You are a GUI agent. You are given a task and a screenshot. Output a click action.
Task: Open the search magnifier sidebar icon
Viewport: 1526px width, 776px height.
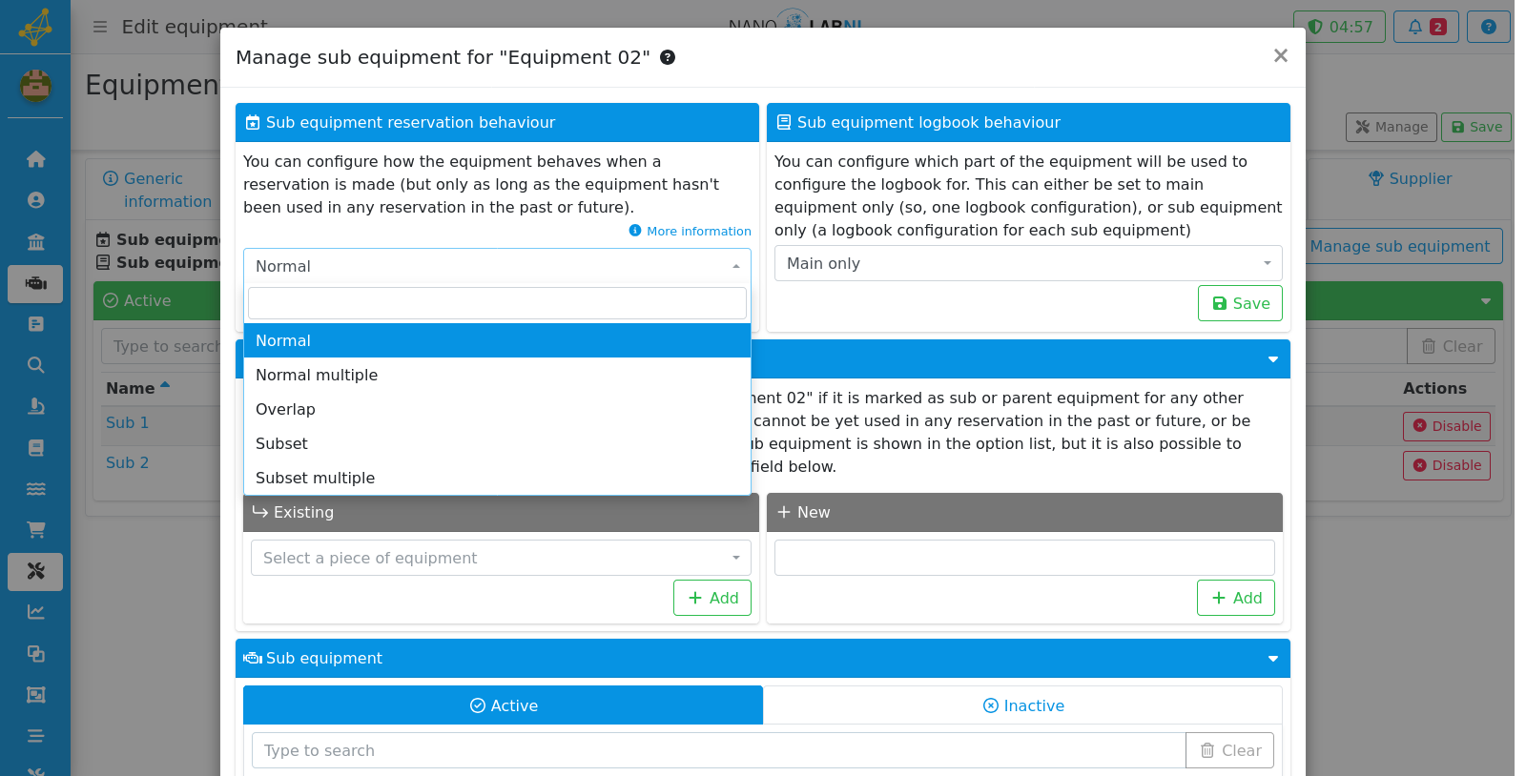pos(35,364)
